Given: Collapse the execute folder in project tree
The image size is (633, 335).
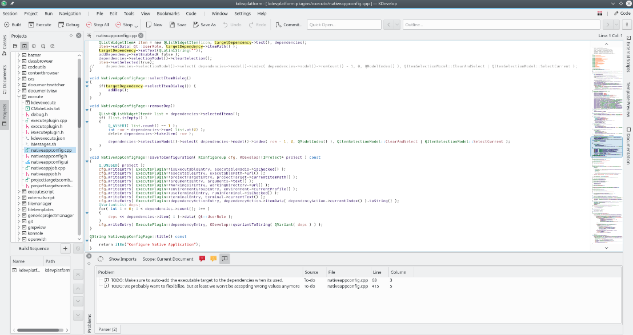Looking at the screenshot, I should click(x=18, y=96).
